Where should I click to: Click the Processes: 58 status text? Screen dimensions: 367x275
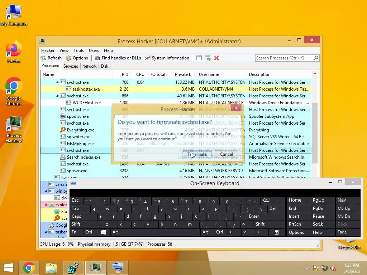(x=159, y=244)
